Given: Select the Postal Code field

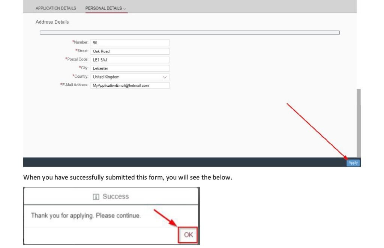Looking at the screenshot, I should pyautogui.click(x=130, y=60).
